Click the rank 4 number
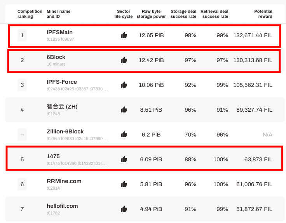 click(22, 110)
